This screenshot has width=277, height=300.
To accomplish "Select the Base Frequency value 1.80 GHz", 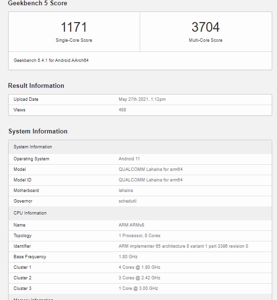I will coord(128,257).
